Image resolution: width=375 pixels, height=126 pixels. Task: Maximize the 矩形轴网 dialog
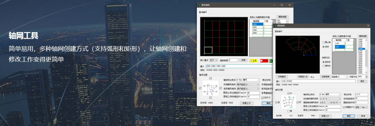tap(281, 5)
